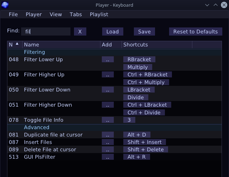Click the Load button
The width and height of the screenshot is (229, 177).
point(113,32)
